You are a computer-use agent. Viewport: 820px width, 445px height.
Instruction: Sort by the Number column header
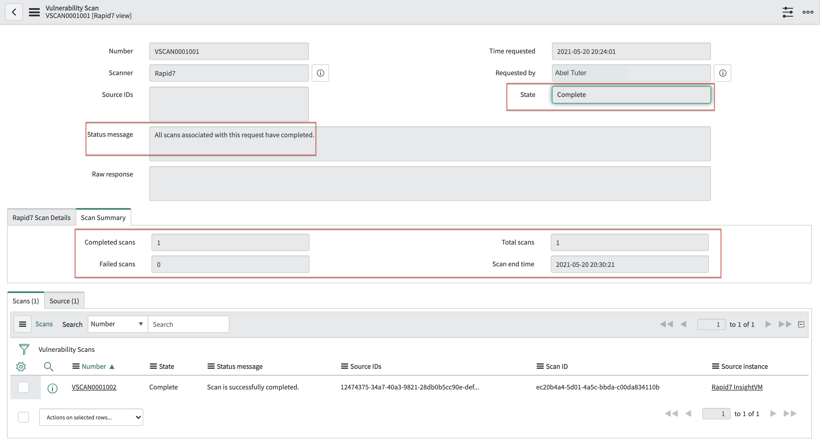coord(94,366)
